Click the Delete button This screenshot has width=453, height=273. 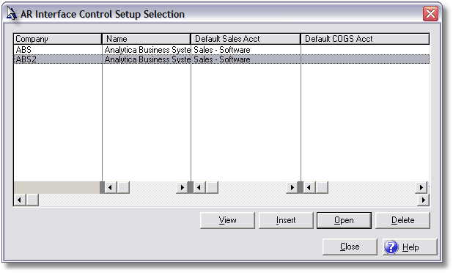click(x=402, y=220)
